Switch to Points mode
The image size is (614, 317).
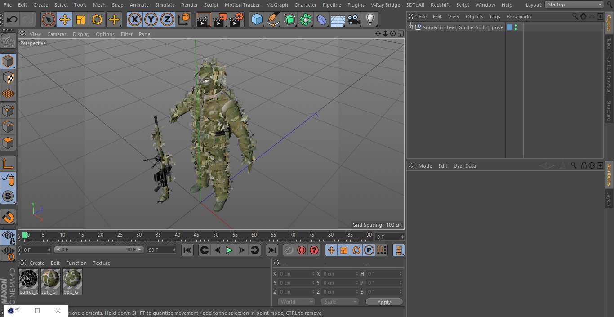click(8, 111)
